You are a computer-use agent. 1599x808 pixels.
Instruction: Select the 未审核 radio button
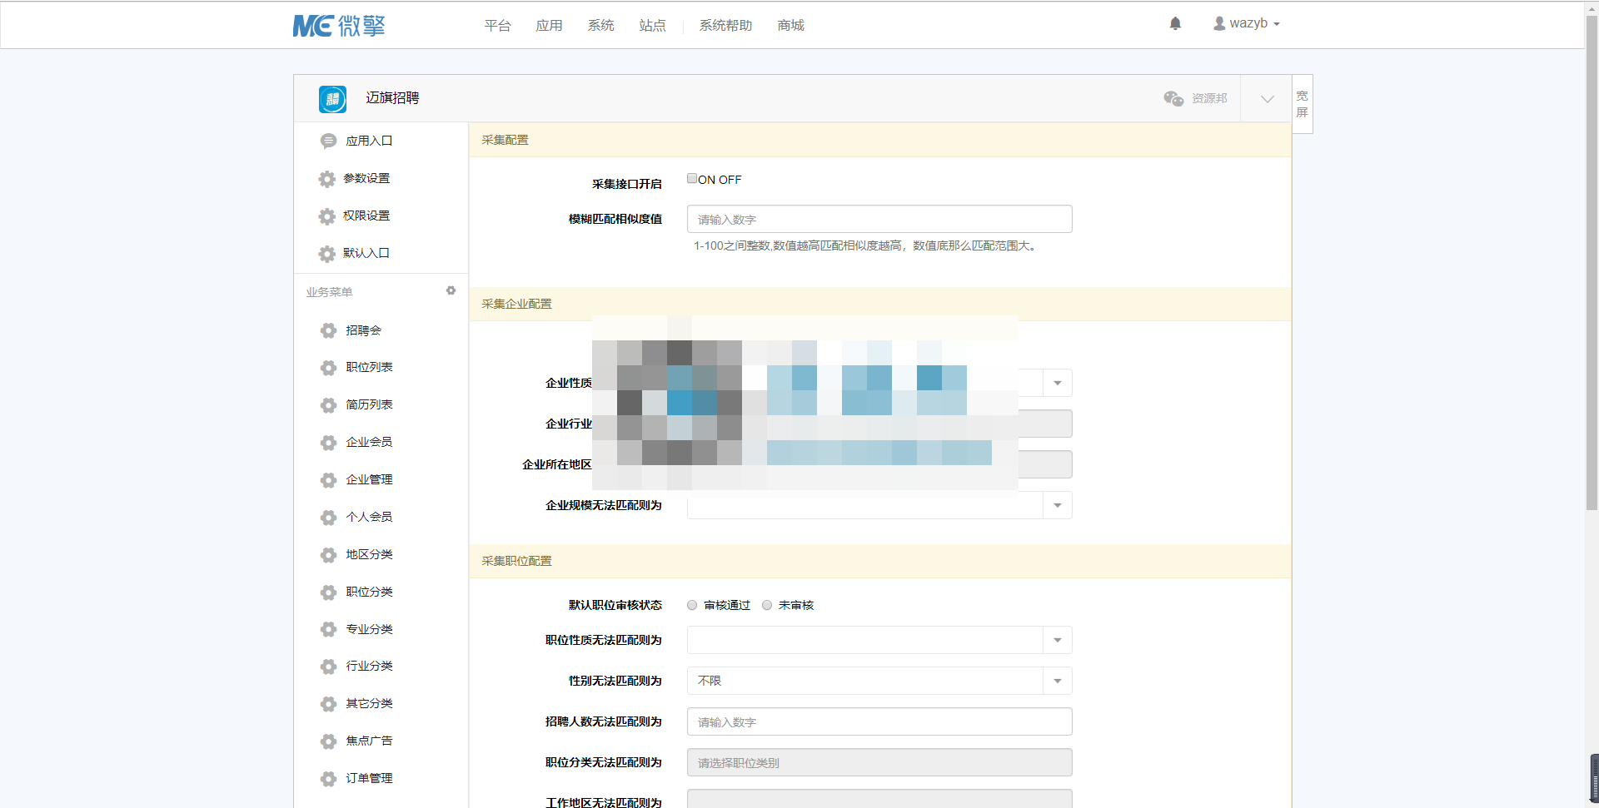tap(767, 605)
